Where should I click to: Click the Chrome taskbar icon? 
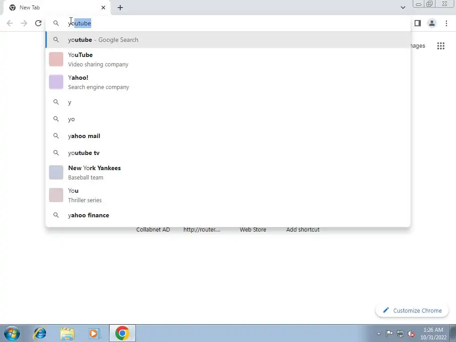coord(122,333)
